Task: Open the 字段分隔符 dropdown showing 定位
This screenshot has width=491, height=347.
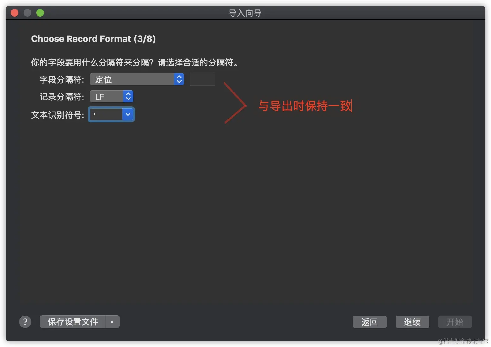Action: pos(137,79)
